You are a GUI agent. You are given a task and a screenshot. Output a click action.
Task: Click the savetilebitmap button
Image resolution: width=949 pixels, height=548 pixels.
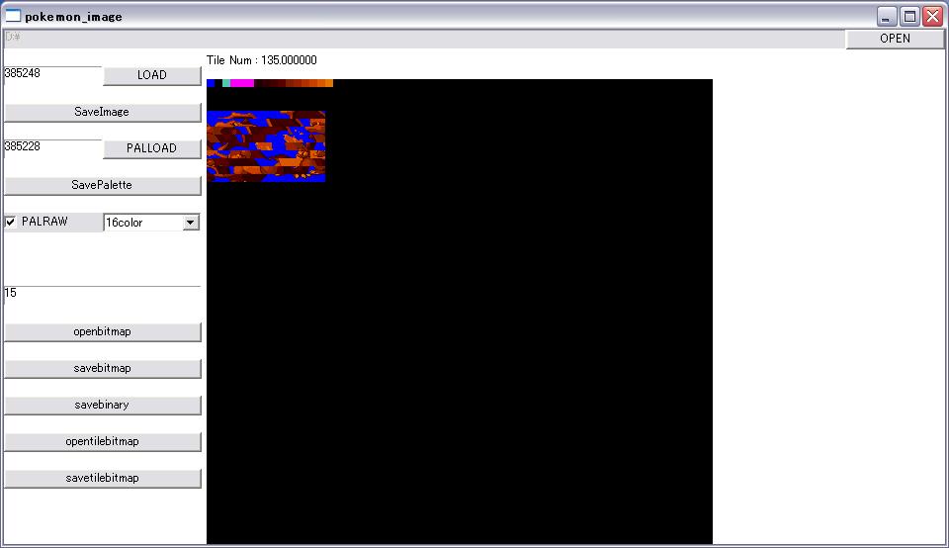coord(102,479)
